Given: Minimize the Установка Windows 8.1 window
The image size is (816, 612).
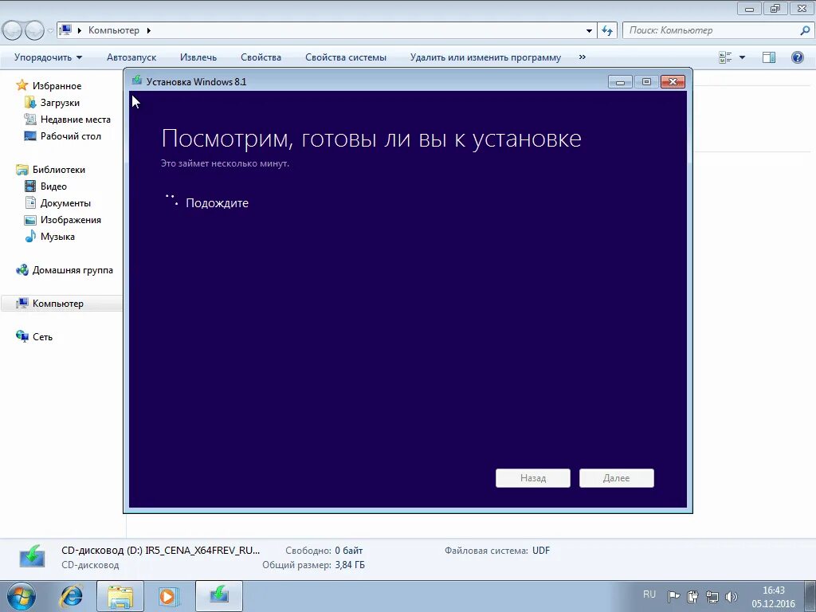Looking at the screenshot, I should [x=620, y=82].
